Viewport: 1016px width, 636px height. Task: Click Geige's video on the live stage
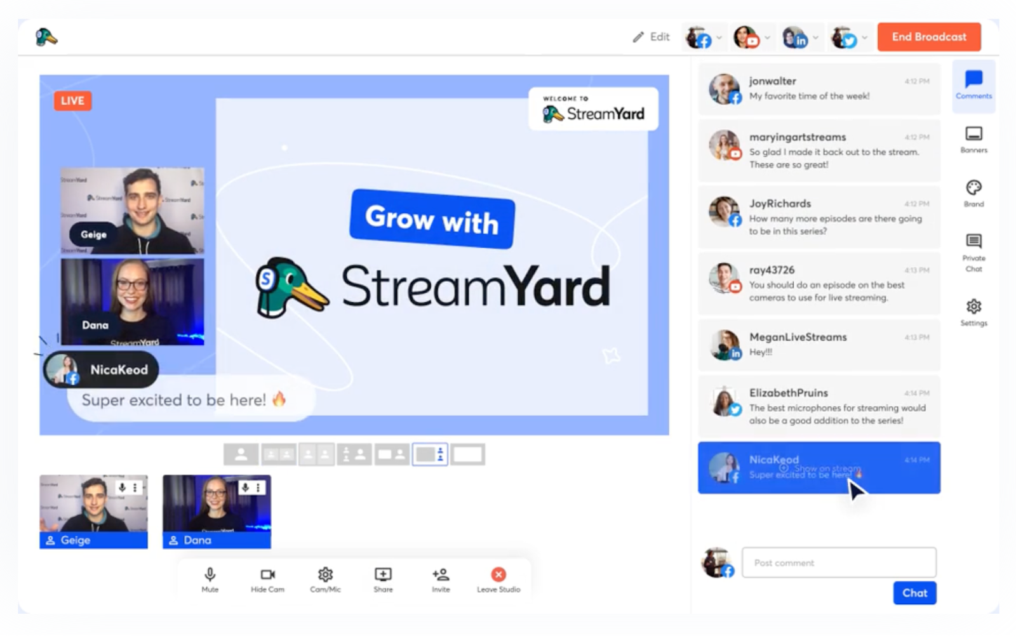click(x=132, y=211)
